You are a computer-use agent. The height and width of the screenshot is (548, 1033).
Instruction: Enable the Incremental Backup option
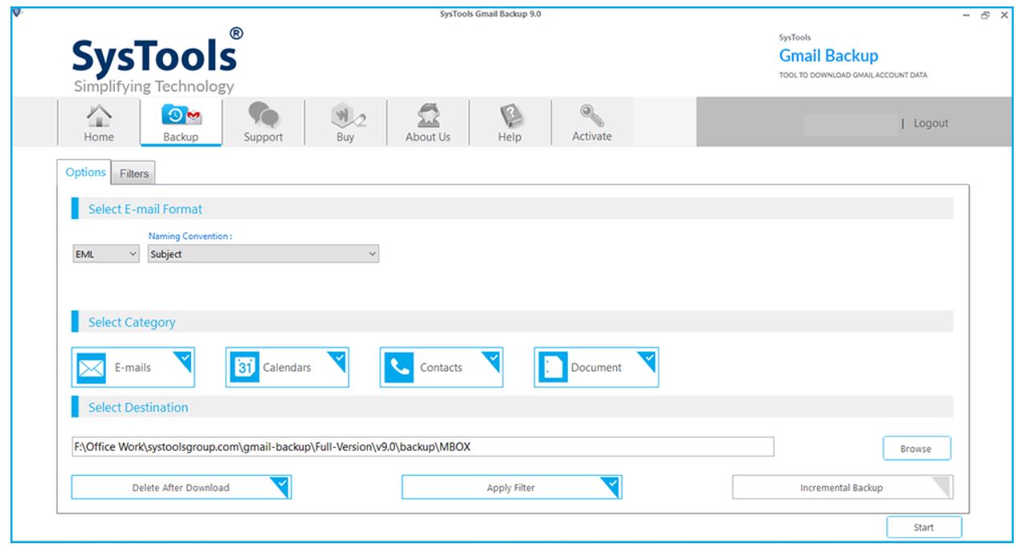[x=843, y=485]
